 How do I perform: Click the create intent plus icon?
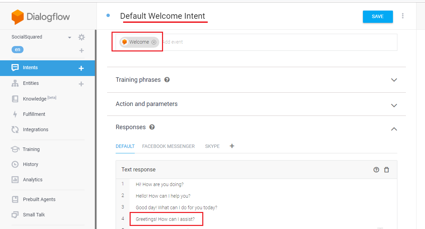click(x=81, y=68)
